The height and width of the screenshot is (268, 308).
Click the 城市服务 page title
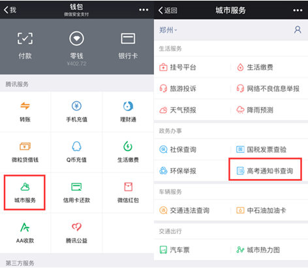(230, 10)
